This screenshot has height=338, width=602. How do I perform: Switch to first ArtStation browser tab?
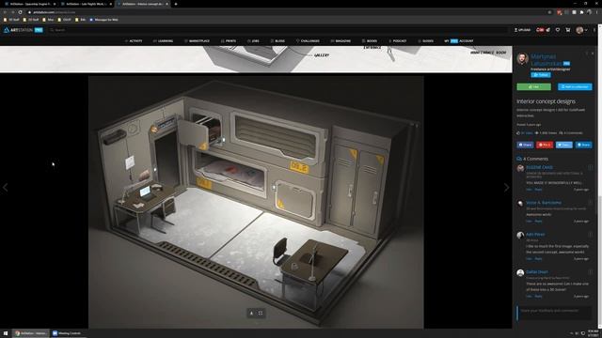pos(30,4)
